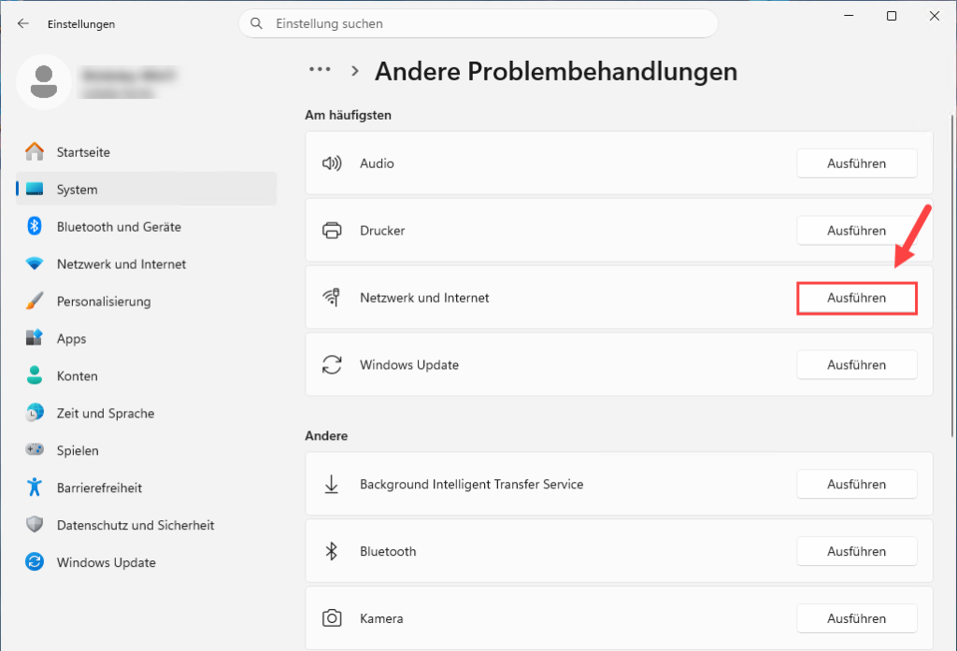Open Datenschutz und Sicherheit page
Viewport: 957px width, 651px height.
pos(147,524)
